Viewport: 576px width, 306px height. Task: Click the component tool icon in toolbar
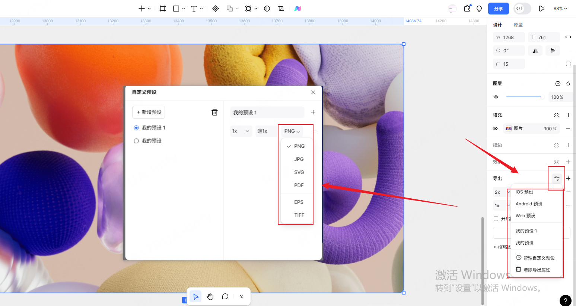(215, 9)
